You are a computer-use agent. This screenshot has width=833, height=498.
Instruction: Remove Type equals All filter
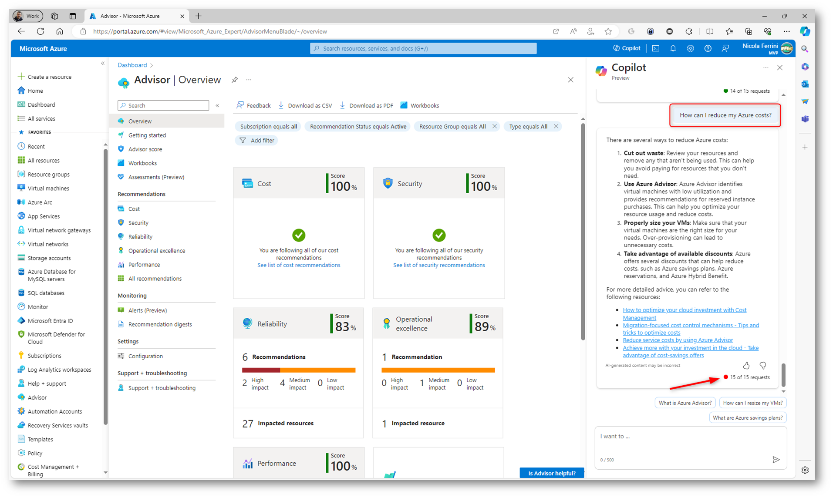[556, 126]
